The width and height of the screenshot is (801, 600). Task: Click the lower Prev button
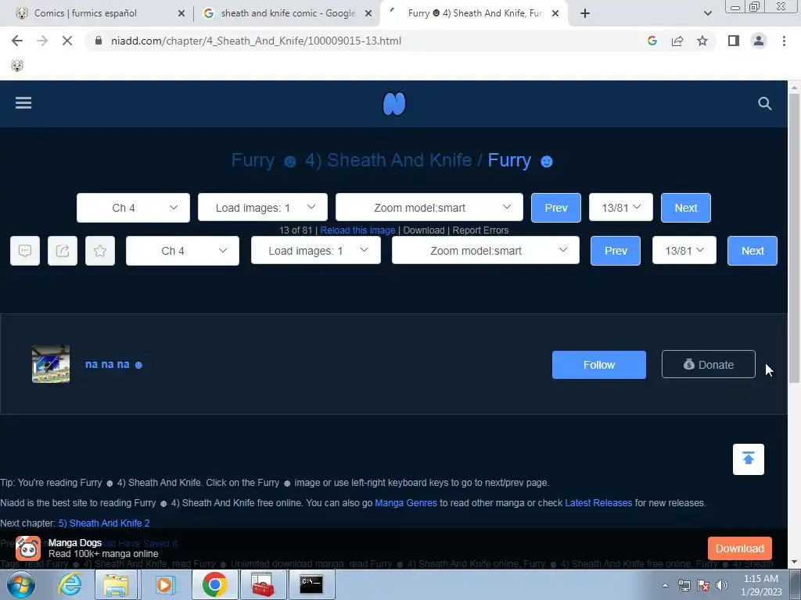(x=616, y=251)
